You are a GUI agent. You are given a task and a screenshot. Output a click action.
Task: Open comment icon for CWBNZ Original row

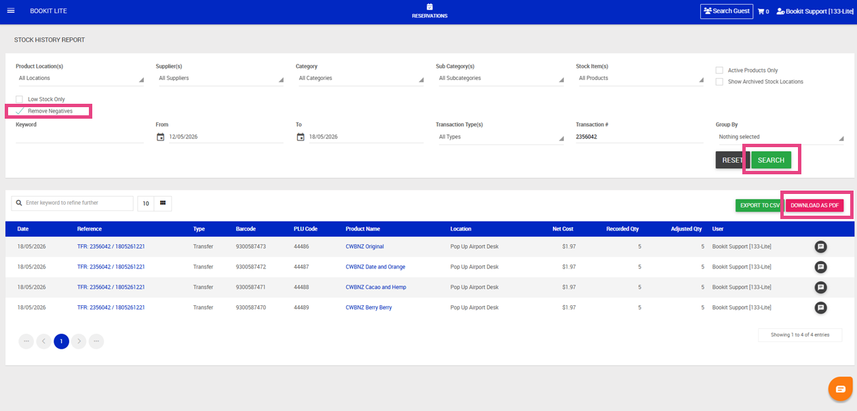820,247
